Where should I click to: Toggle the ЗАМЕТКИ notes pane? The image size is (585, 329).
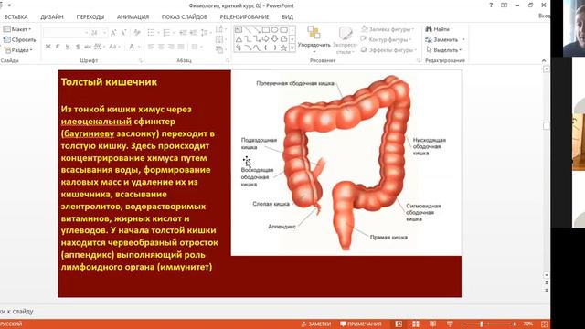316,324
